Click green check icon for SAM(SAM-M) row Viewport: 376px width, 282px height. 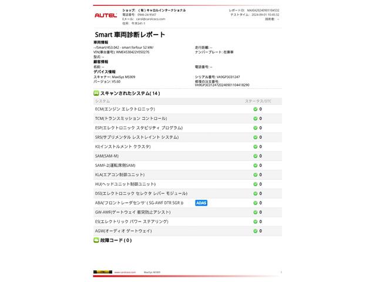click(x=256, y=156)
